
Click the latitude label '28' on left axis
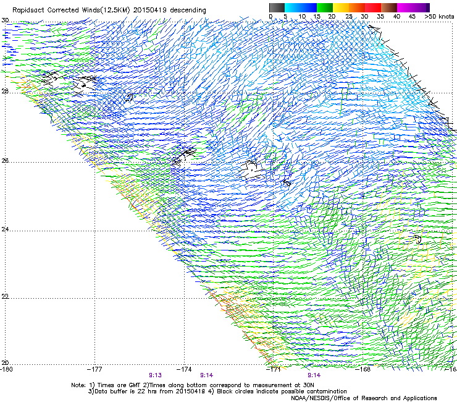(5, 92)
